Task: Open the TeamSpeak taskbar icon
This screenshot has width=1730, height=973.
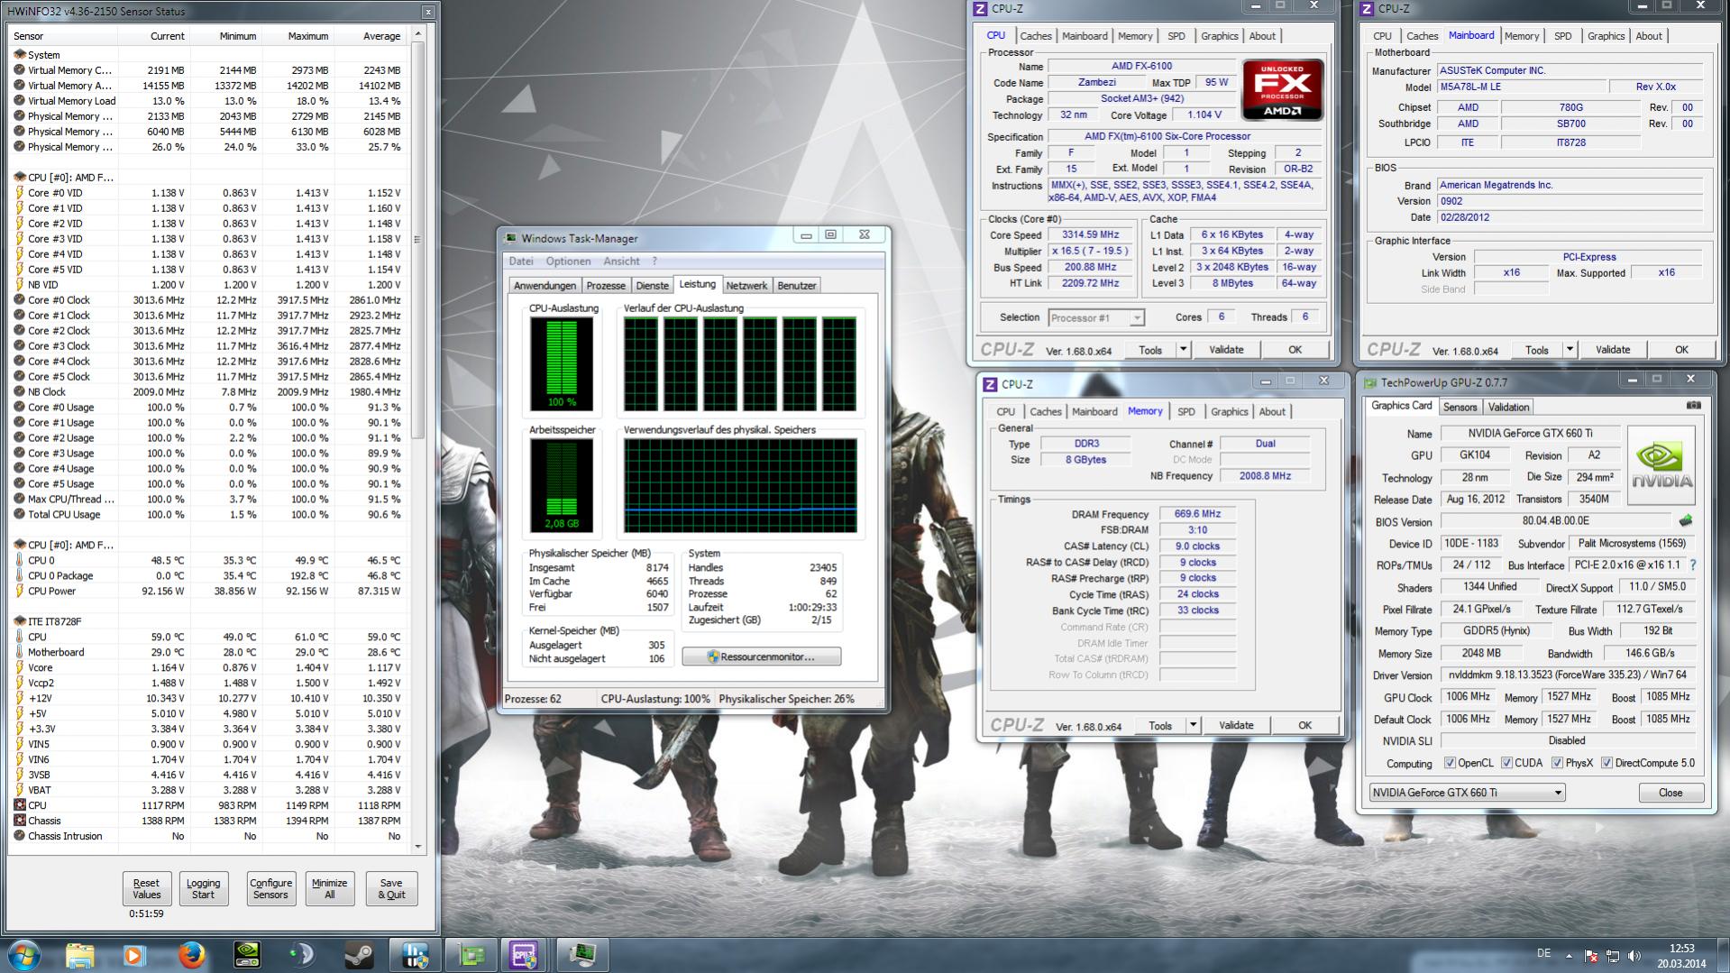Action: (303, 955)
